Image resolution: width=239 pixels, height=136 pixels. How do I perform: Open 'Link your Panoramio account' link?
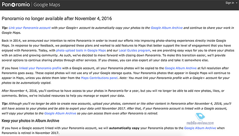[x=30, y=28]
